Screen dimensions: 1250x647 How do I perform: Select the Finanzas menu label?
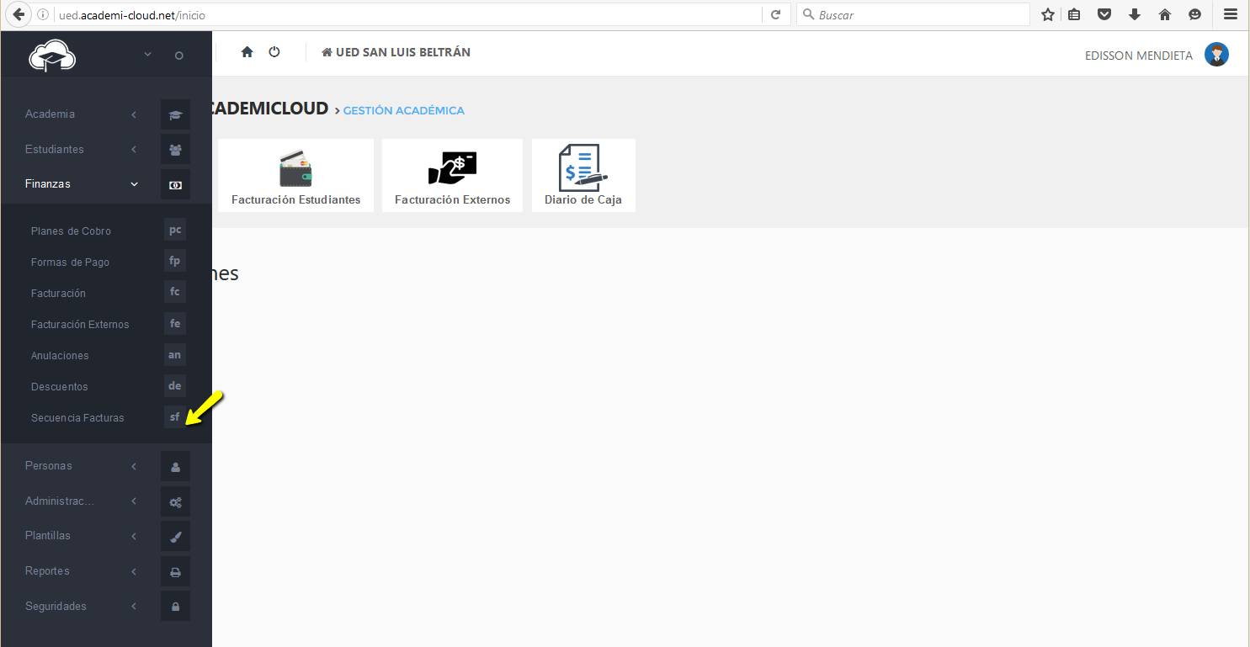pyautogui.click(x=48, y=183)
